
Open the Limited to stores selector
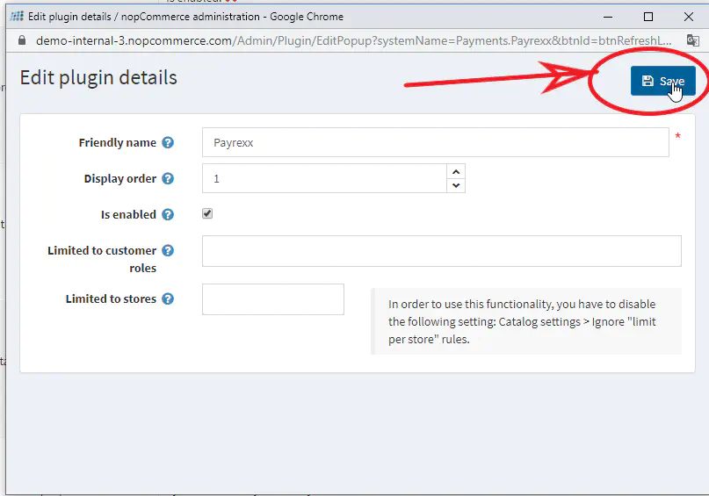tap(272, 299)
